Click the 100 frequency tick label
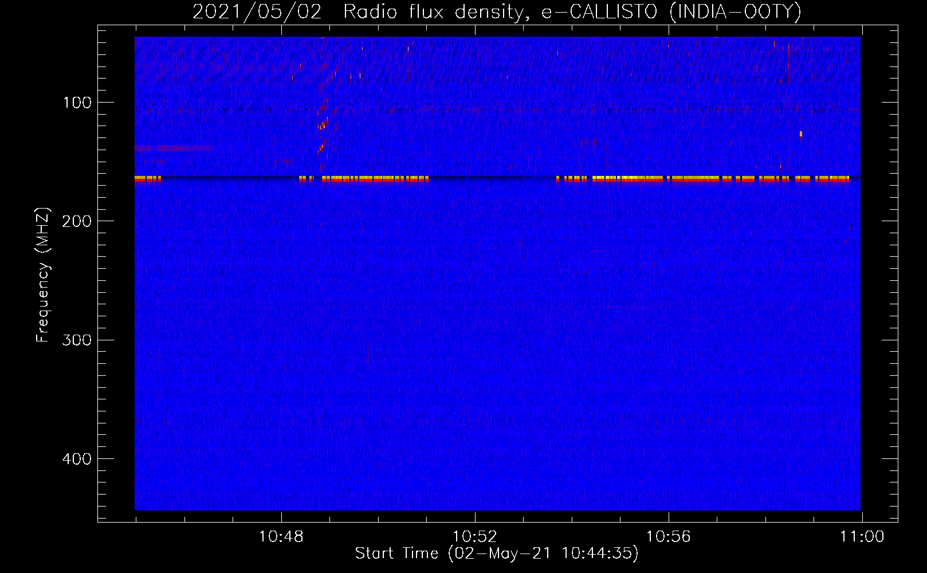The width and height of the screenshot is (927, 573). point(77,103)
